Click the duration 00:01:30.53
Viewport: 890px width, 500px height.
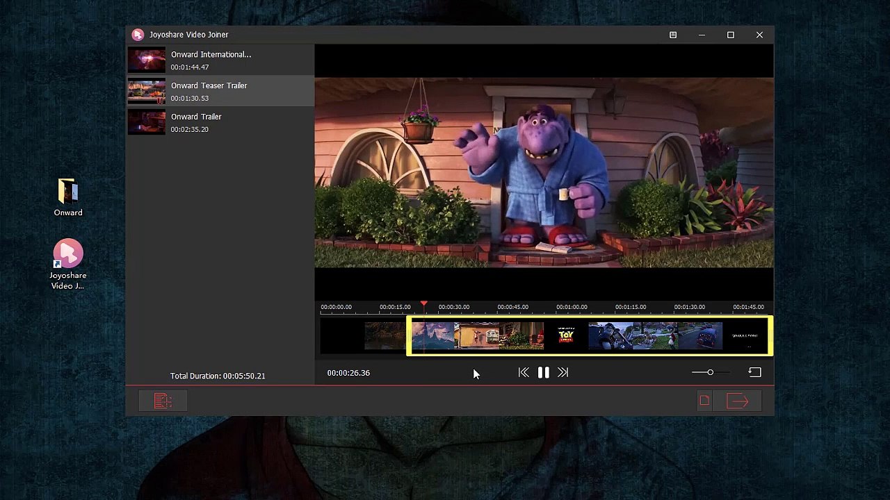pyautogui.click(x=190, y=99)
